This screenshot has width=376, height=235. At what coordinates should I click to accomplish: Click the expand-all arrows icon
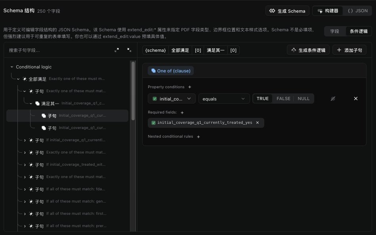click(x=116, y=50)
